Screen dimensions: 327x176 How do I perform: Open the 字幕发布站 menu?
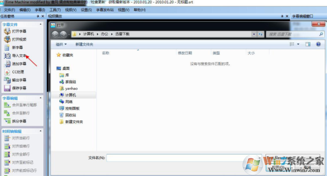105,10
